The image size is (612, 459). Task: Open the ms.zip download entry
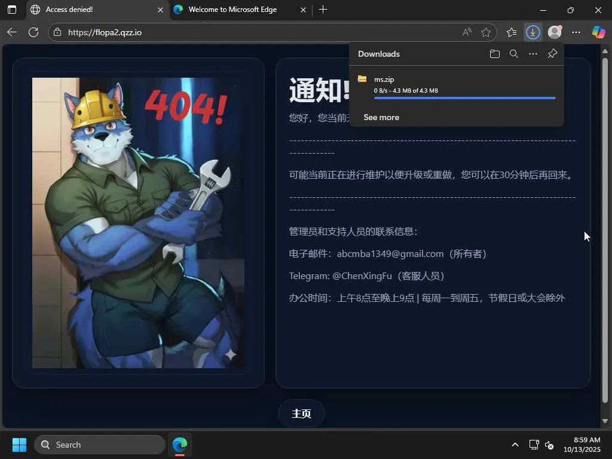[x=456, y=88]
